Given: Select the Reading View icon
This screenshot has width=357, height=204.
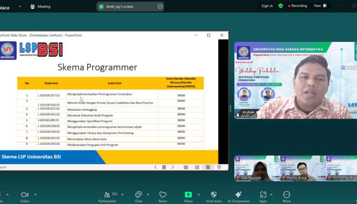Looking at the screenshot, I should 208,167.
